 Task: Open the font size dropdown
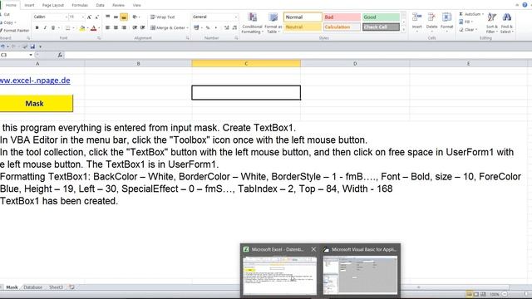(83, 17)
